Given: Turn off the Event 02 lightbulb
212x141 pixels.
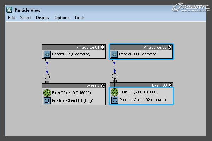Looking at the screenshot, I should (x=102, y=86).
